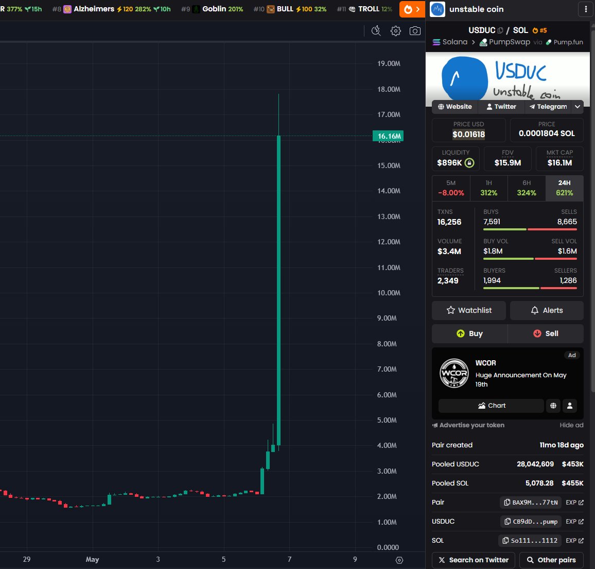The width and height of the screenshot is (595, 569).
Task: Open chart settings gear icon
Action: tap(395, 31)
